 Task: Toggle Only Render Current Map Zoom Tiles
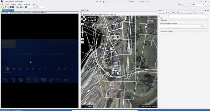click(x=93, y=14)
